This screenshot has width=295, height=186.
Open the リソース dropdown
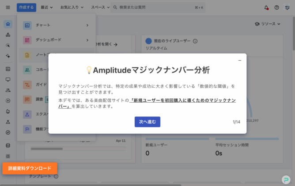pos(268,24)
